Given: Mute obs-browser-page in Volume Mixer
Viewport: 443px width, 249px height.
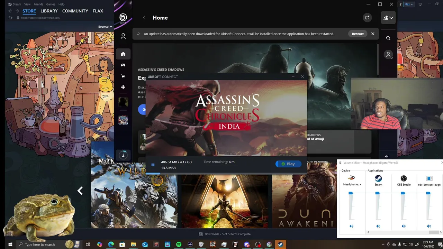Looking at the screenshot, I should coord(429,226).
